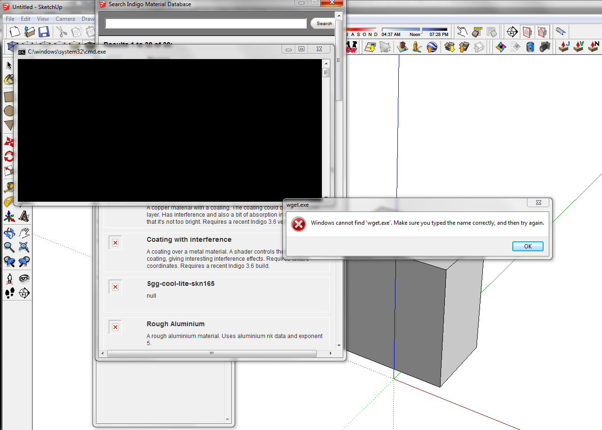Image resolution: width=602 pixels, height=430 pixels.
Task: Select the Protractor tool
Action: [x=9, y=202]
